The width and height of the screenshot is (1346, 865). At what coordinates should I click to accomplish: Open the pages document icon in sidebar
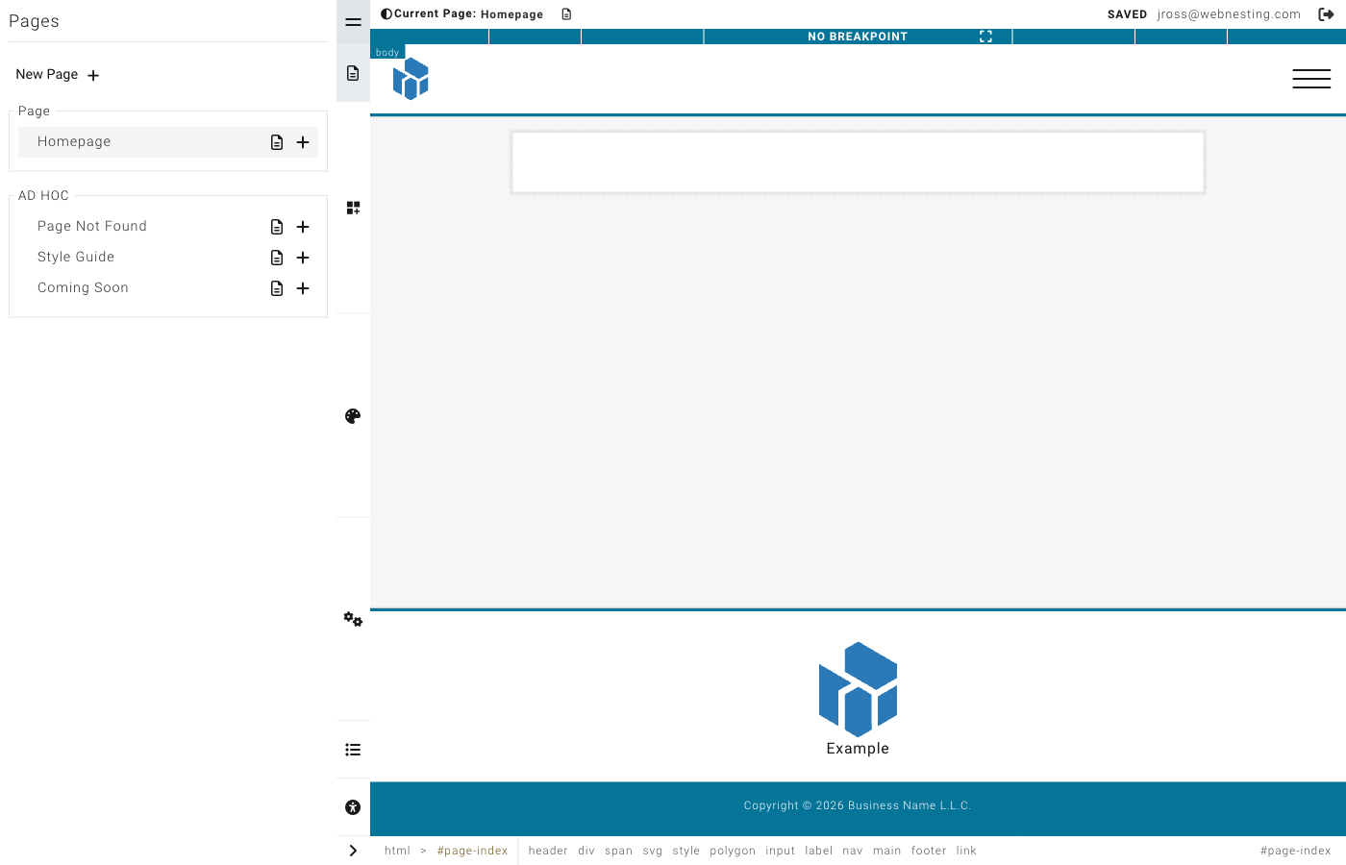353,72
